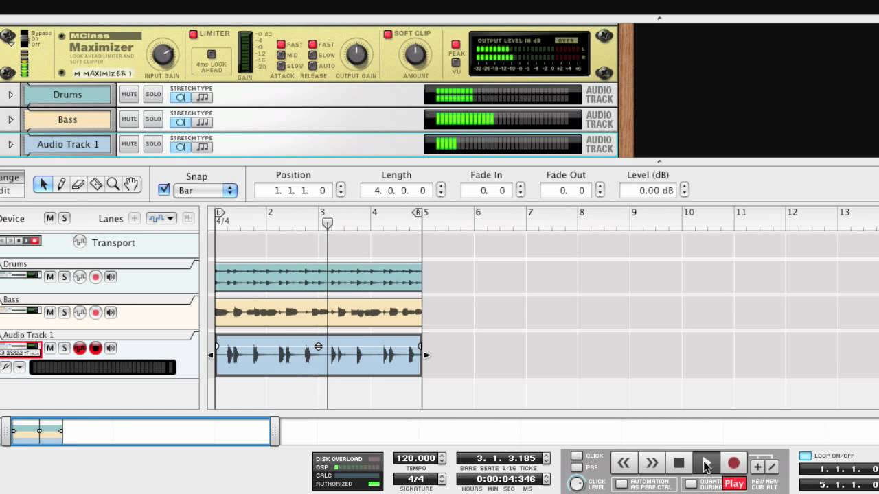Click the Position value stepper
The image size is (879, 494).
click(x=341, y=190)
